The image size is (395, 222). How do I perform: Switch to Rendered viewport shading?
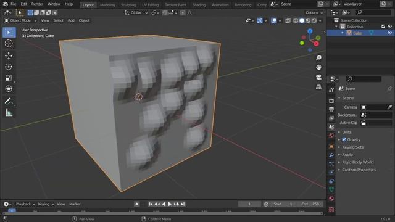coord(314,20)
